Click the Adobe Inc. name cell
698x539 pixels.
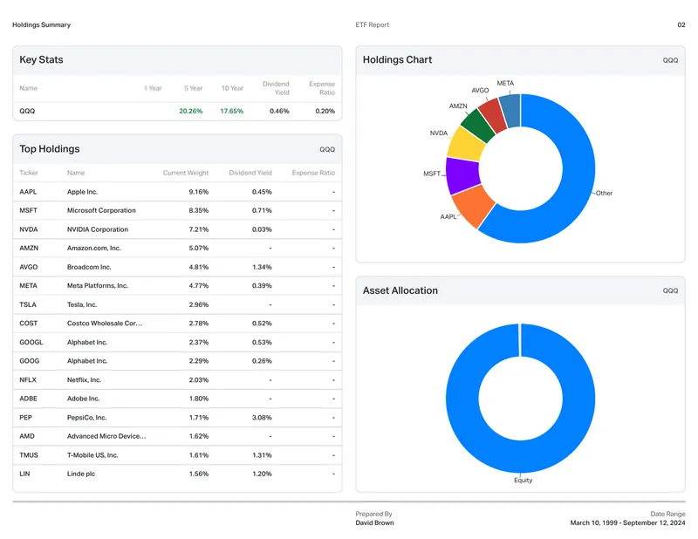[x=83, y=399]
